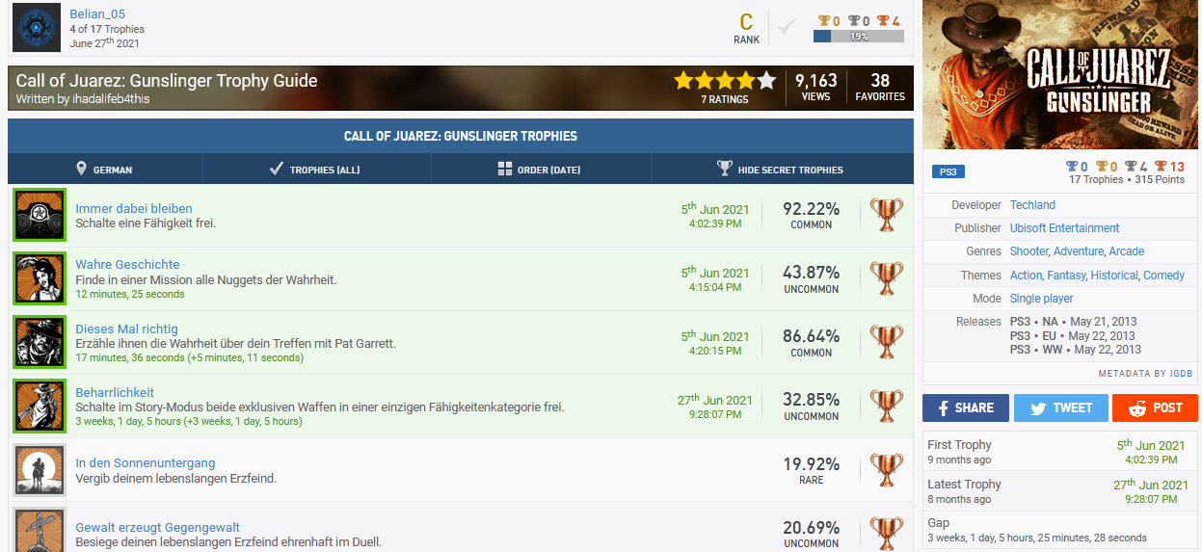This screenshot has height=552, width=1202.
Task: Open Call of Juarez: Gunslinger Trophy Guide
Action: tap(167, 81)
